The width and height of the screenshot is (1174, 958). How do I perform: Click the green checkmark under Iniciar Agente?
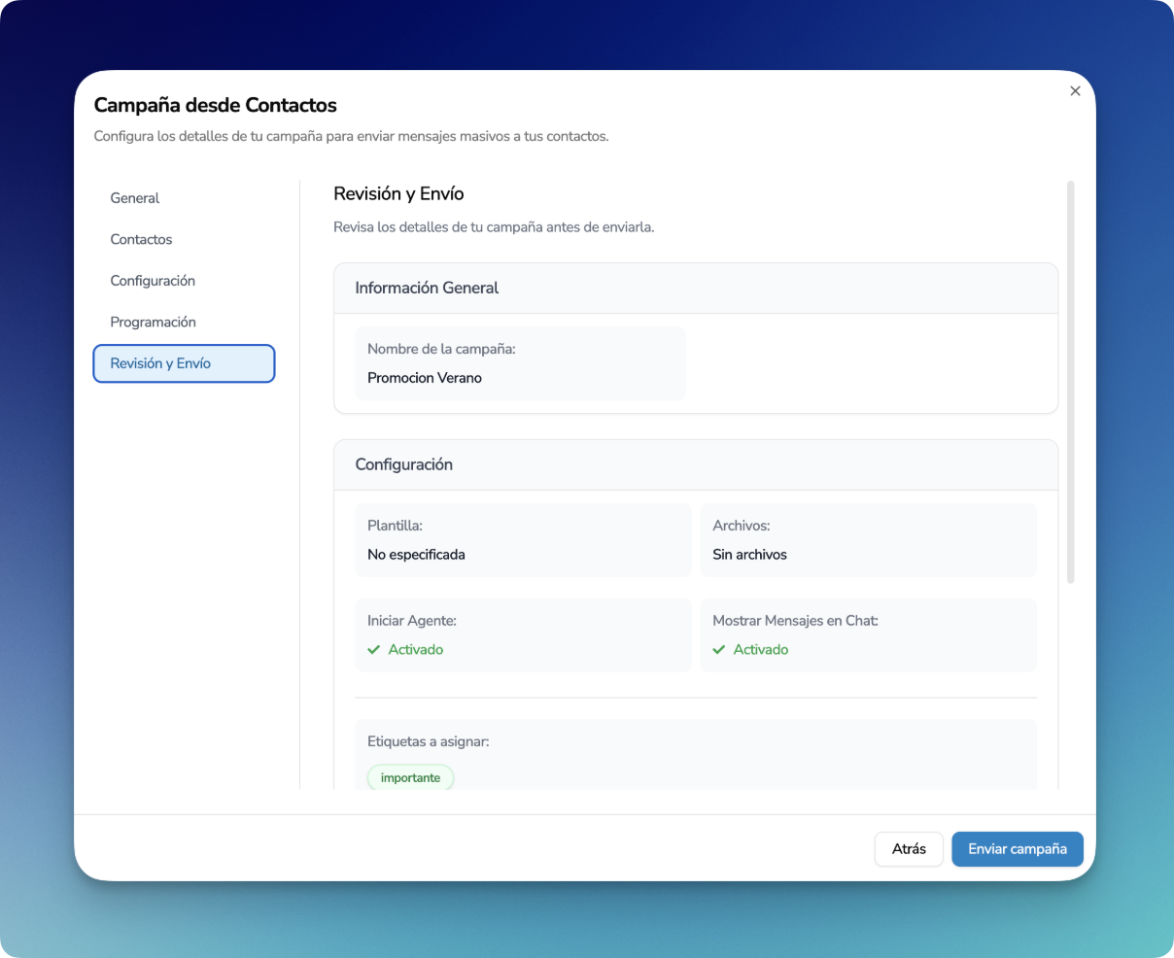click(x=374, y=650)
